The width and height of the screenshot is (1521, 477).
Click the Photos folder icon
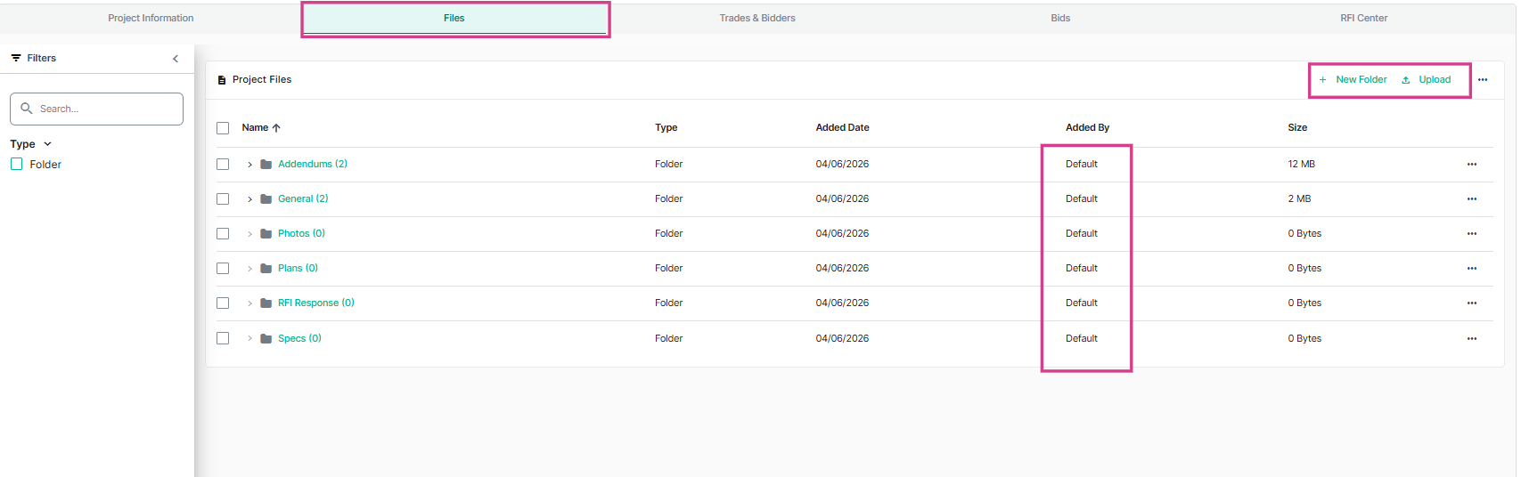pyautogui.click(x=266, y=234)
